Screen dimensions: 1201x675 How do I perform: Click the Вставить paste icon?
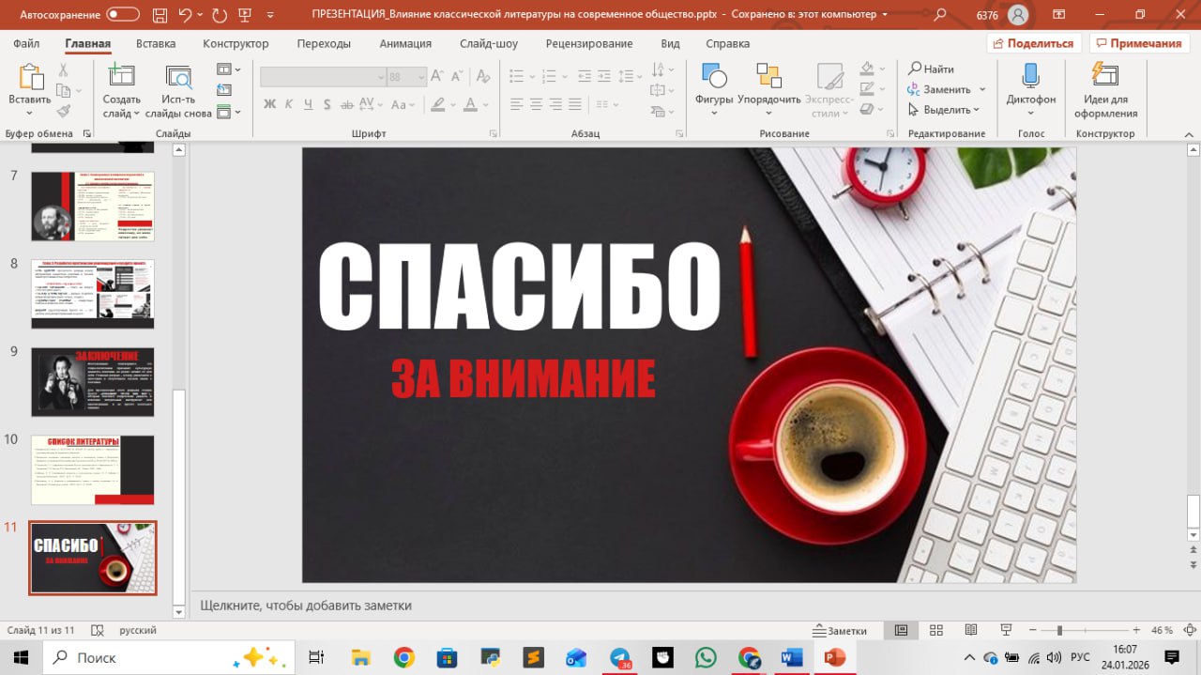[x=30, y=76]
